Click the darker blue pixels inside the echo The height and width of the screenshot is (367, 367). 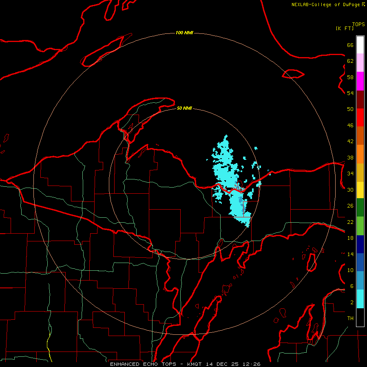[x=241, y=200]
